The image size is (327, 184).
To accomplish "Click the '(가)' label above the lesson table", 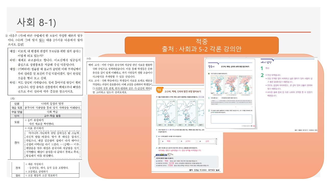I will click(x=12, y=98).
